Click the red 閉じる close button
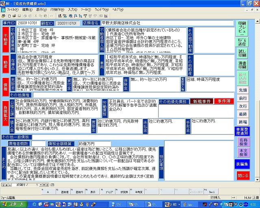 [243, 175]
